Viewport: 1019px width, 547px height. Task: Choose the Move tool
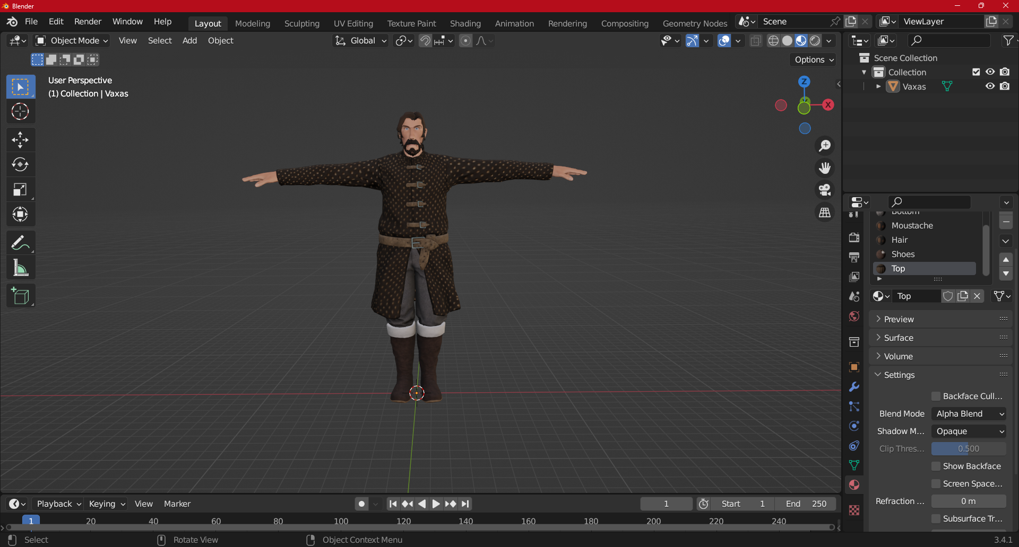click(x=21, y=140)
